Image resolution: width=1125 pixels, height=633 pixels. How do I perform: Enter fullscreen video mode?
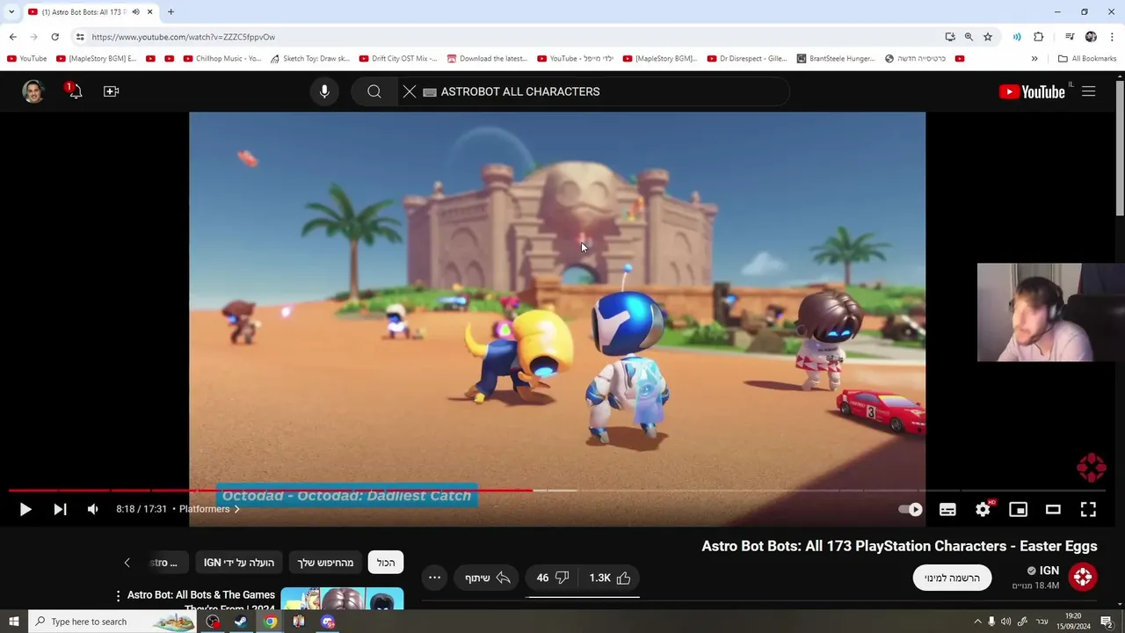(x=1088, y=509)
